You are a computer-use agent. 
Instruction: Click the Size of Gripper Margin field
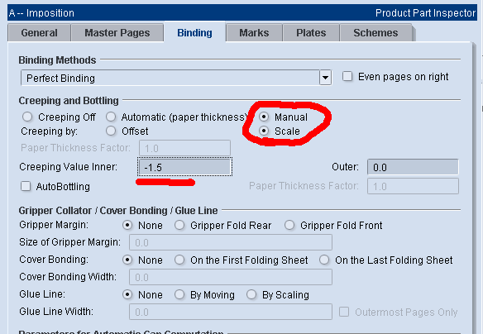click(231, 242)
